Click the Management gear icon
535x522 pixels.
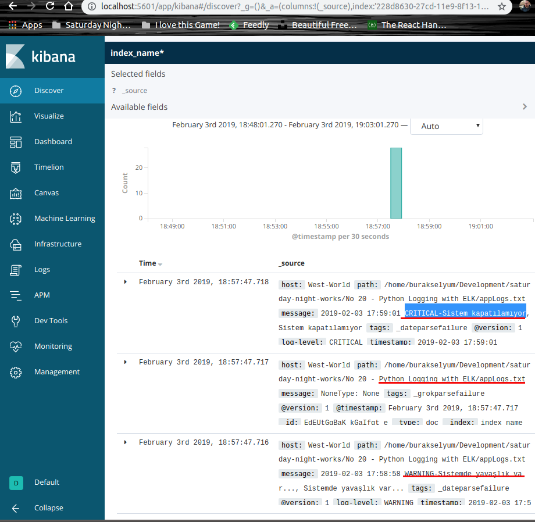click(x=16, y=372)
